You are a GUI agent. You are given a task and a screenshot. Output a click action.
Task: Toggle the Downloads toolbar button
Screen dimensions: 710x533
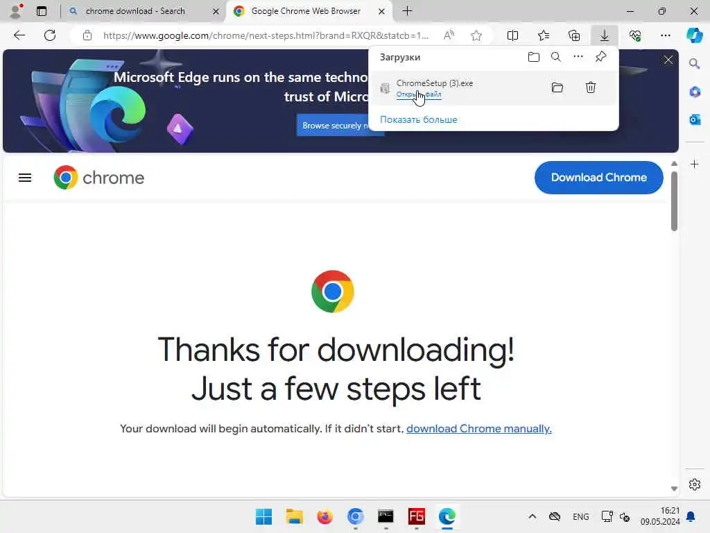[x=605, y=35]
